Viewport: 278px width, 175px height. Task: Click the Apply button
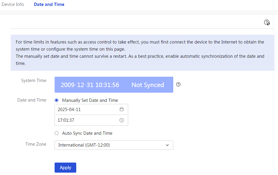pos(66,168)
